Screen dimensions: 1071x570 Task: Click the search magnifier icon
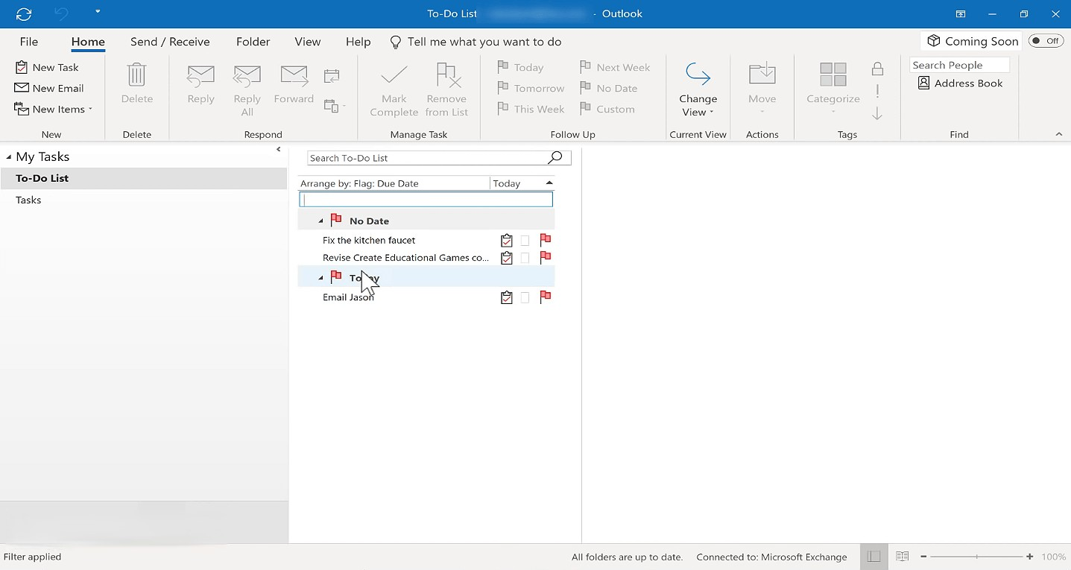(555, 157)
